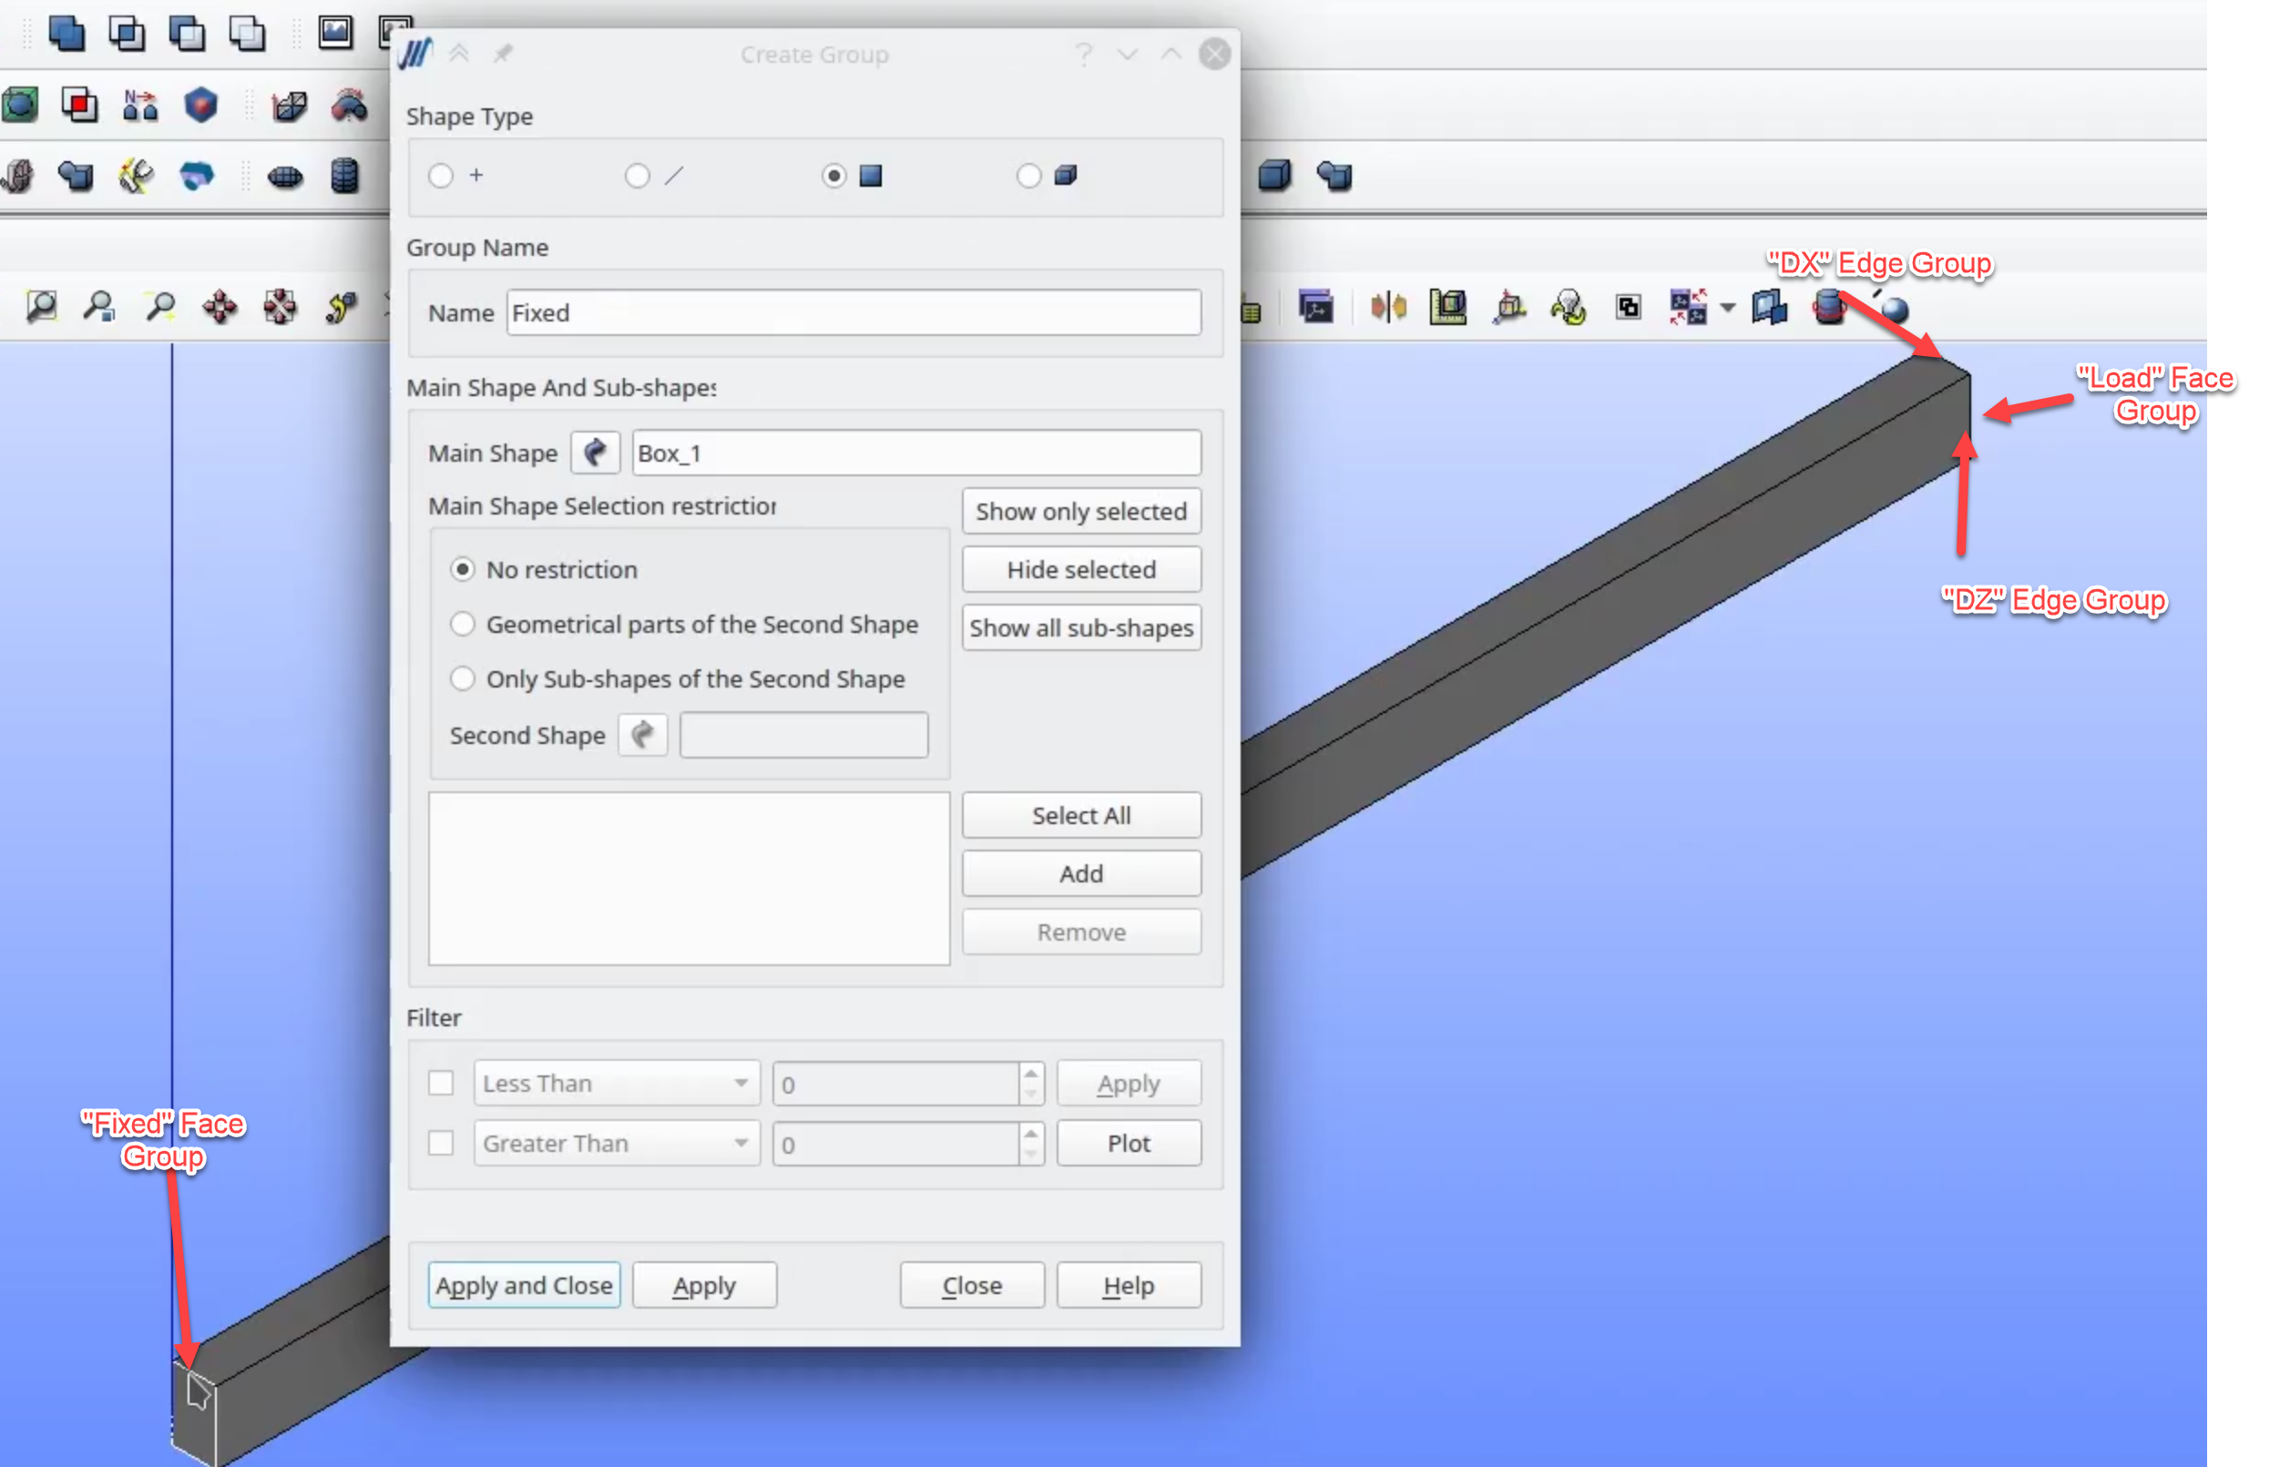Select the Fuse boolean operation icon
2290x1467 pixels.
point(65,34)
